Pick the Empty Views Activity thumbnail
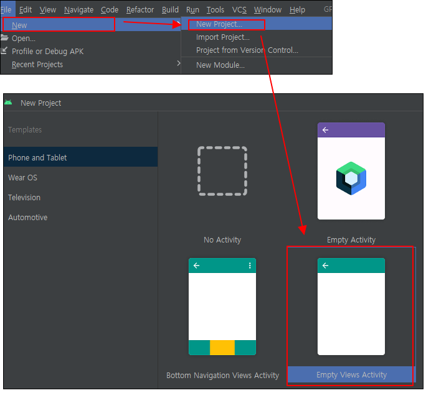 click(x=351, y=307)
